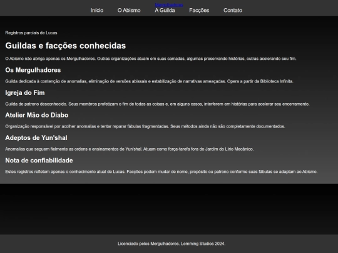The image size is (338, 253).
Task: Click the 'Igreja do Fim' heading
Action: click(x=25, y=92)
